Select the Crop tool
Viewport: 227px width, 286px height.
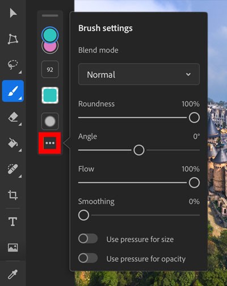pos(13,195)
